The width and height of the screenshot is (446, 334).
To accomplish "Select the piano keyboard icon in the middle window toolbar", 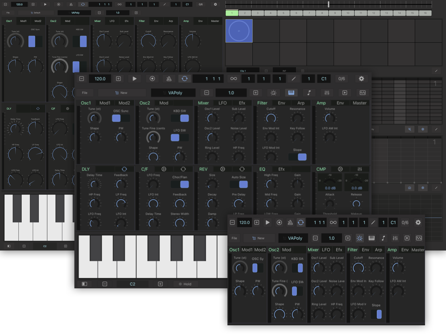I will 291,93.
